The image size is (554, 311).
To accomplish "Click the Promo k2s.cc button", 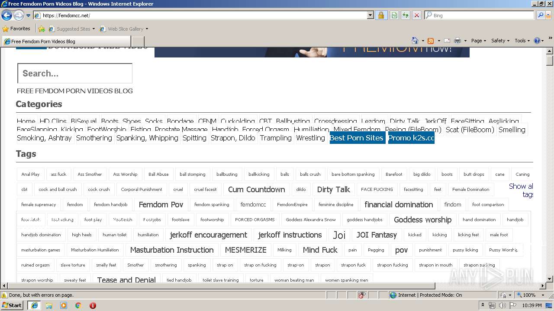I will point(411,138).
